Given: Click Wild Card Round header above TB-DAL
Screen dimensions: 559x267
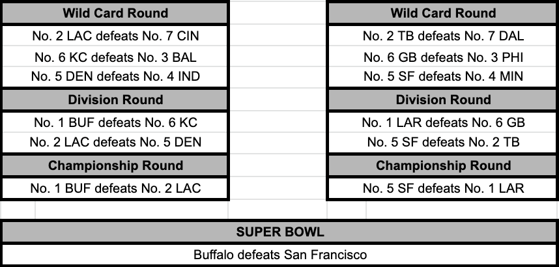Looking at the screenshot, I should point(443,13).
